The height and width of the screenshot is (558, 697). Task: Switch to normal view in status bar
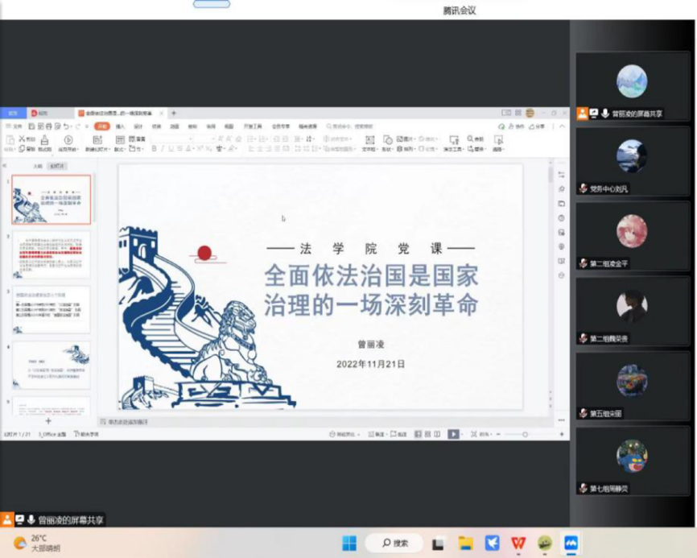click(x=418, y=434)
